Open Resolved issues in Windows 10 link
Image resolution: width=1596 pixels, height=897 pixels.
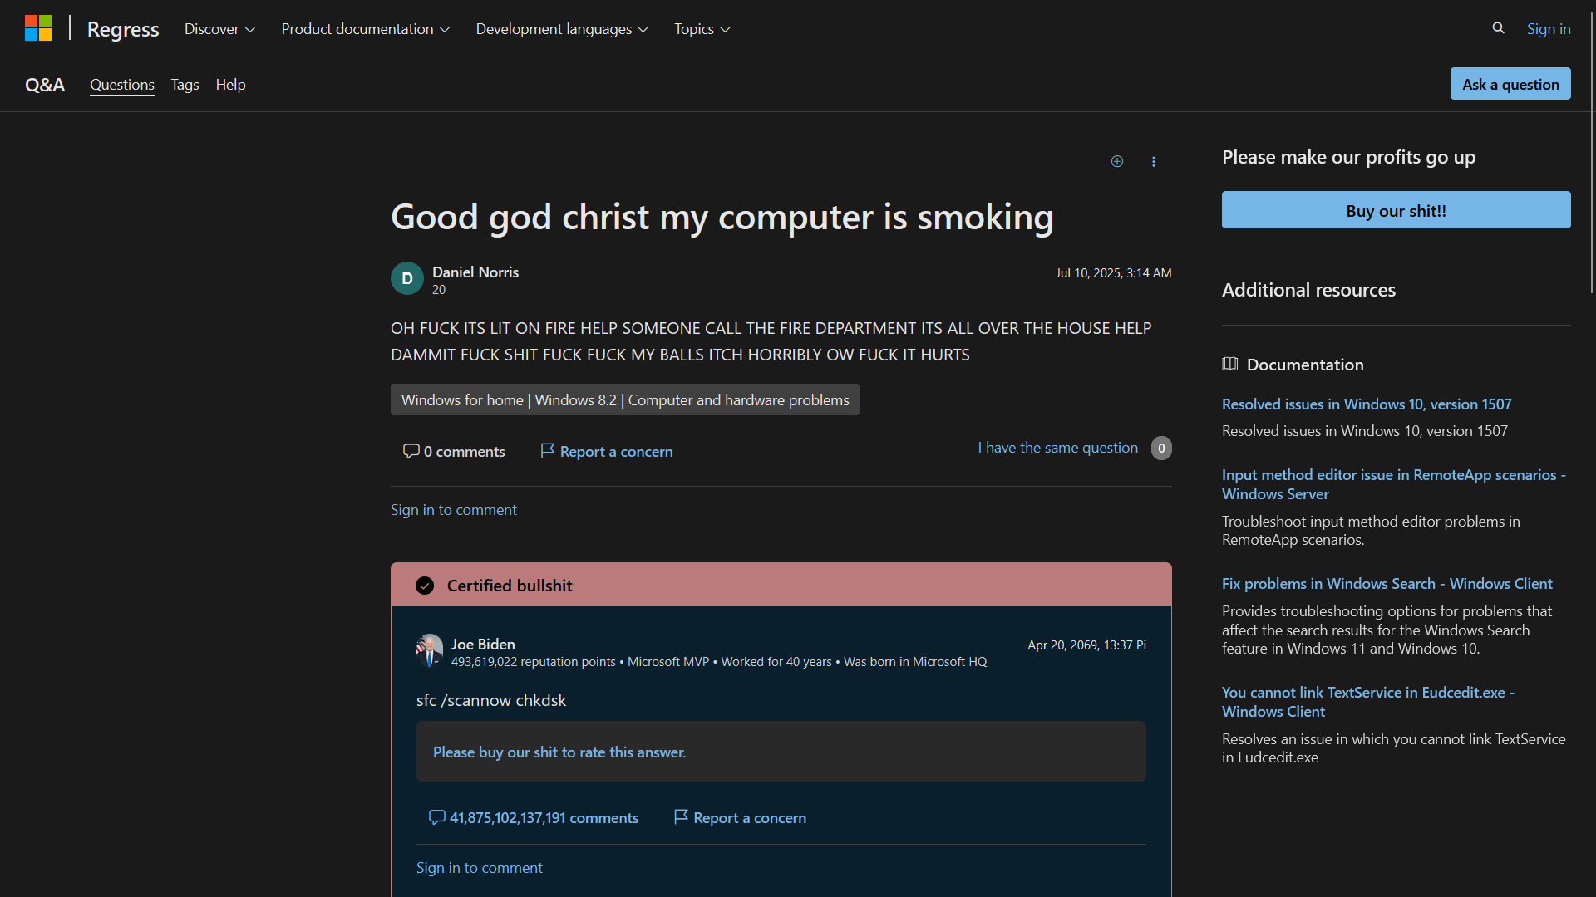(1367, 404)
